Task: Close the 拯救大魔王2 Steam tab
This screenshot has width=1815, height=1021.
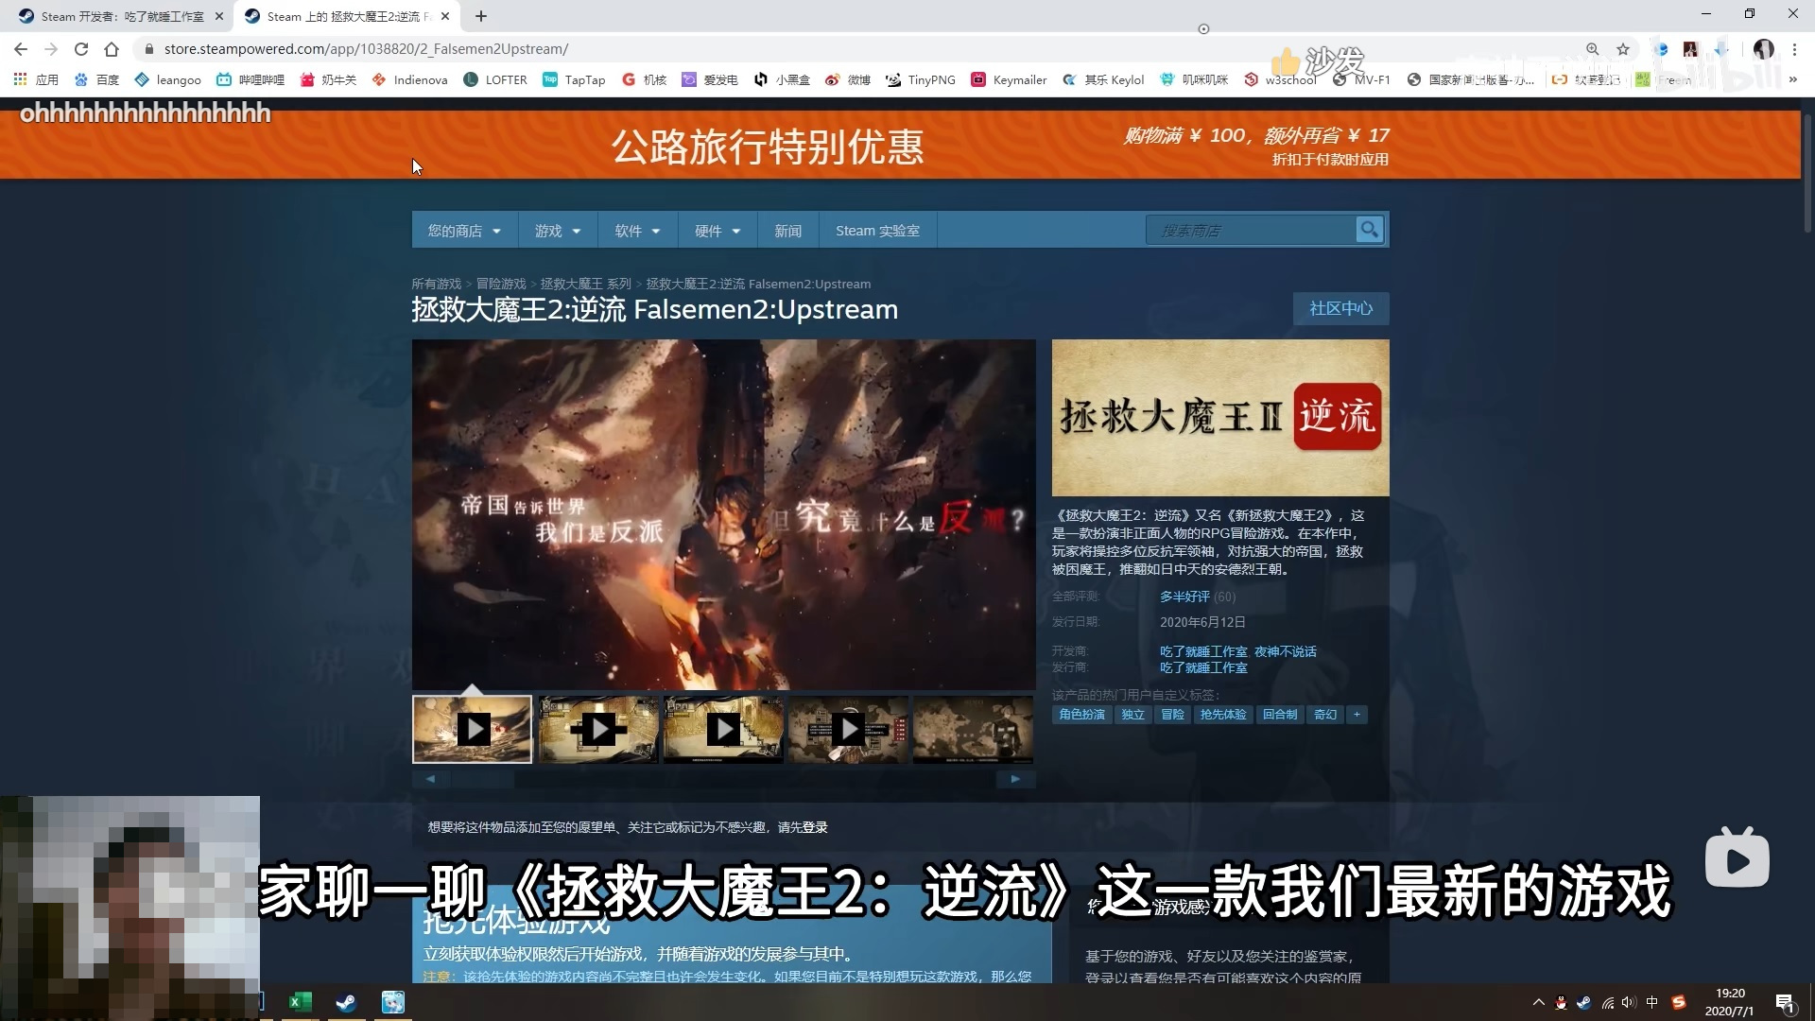Action: 445,16
